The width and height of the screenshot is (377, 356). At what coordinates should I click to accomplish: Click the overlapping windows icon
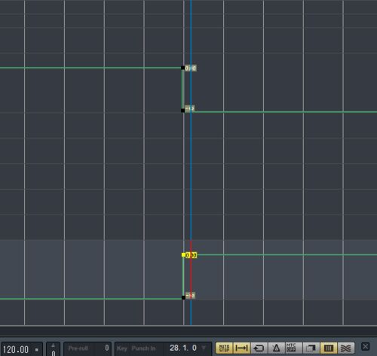(311, 348)
